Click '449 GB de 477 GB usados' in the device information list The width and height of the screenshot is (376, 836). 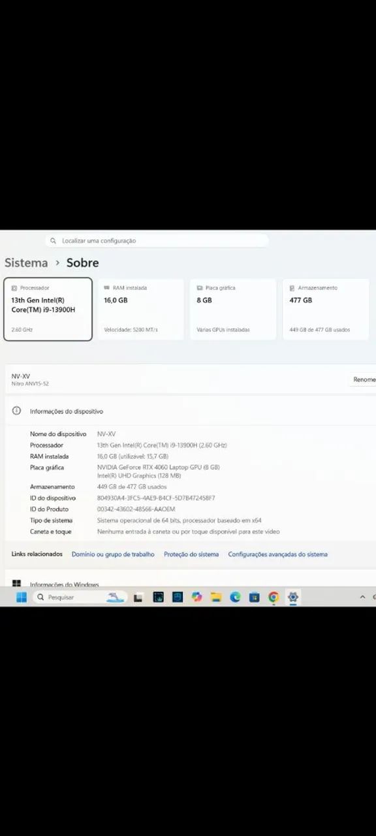tap(132, 487)
